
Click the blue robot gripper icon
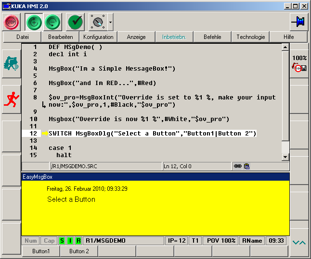(x=299, y=22)
